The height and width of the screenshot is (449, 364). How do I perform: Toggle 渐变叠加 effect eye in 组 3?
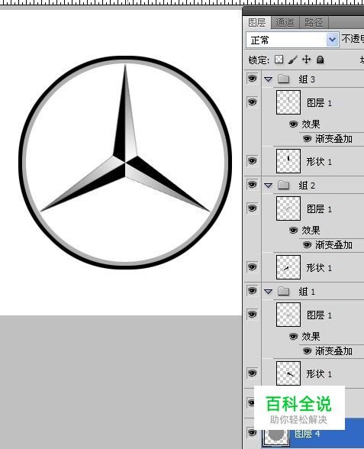[x=307, y=139]
